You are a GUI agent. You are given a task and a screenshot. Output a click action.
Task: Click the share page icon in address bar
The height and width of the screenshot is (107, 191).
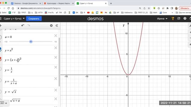[x=144, y=8]
